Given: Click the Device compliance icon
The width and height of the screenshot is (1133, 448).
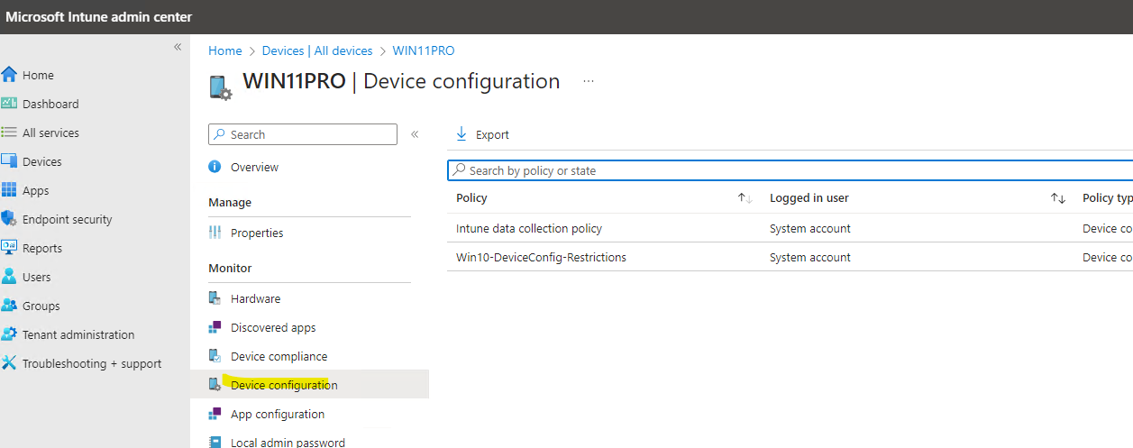Looking at the screenshot, I should coord(215,356).
